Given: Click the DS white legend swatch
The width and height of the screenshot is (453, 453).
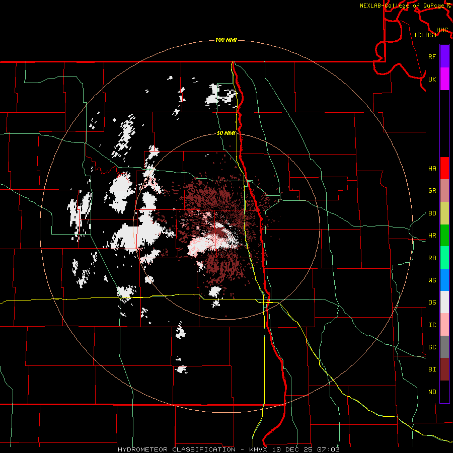Looking at the screenshot, I should click(x=444, y=302).
